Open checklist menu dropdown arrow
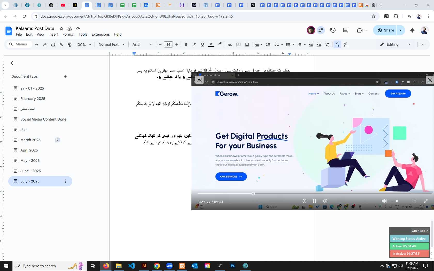Viewport: 434px width, 271px height. point(282,45)
